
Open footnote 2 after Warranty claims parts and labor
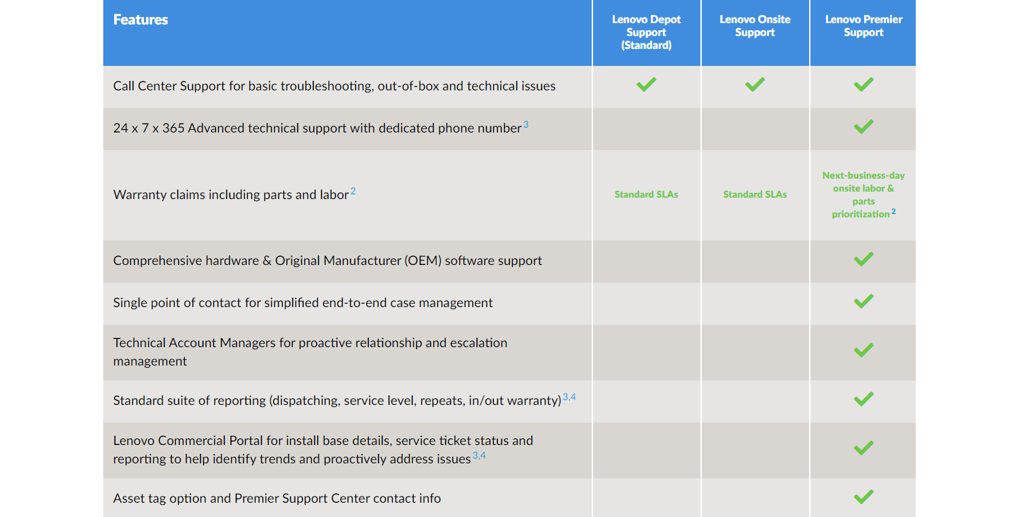[x=353, y=192]
